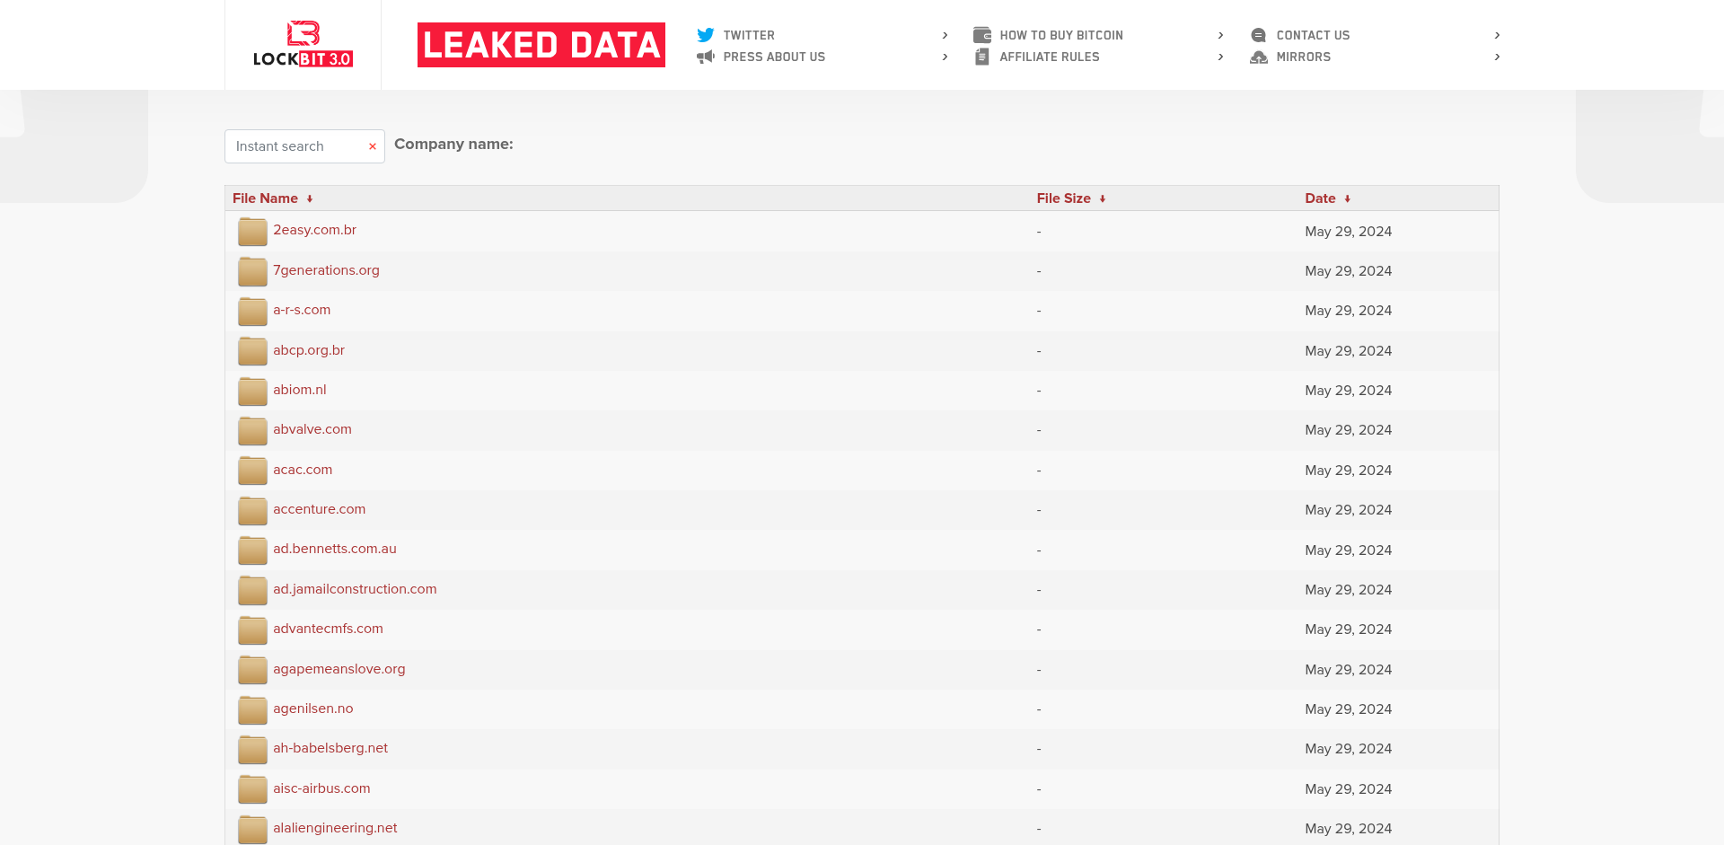1724x845 pixels.
Task: Click the Mirrors cloud icon
Action: click(1259, 57)
